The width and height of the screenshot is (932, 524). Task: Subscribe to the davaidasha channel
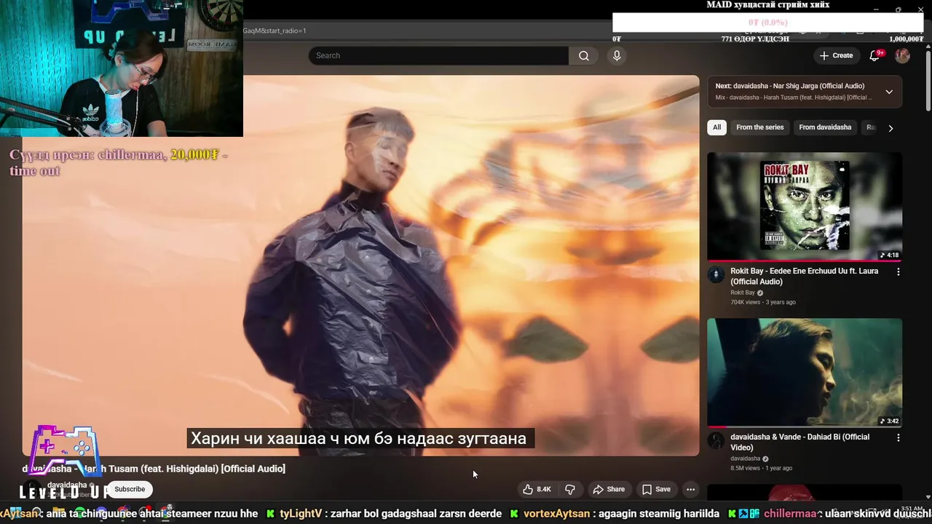tap(130, 489)
